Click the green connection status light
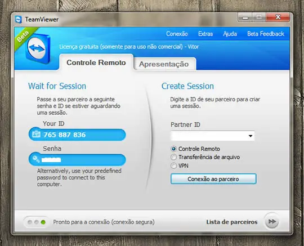Image resolution: width=304 pixels, height=246 pixels. click(43, 222)
